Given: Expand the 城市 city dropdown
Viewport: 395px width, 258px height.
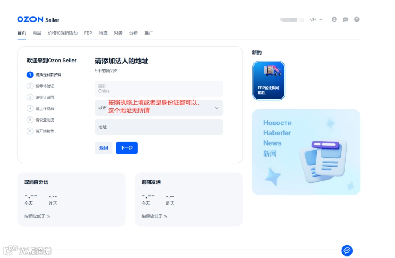Looking at the screenshot, I should click(x=159, y=108).
